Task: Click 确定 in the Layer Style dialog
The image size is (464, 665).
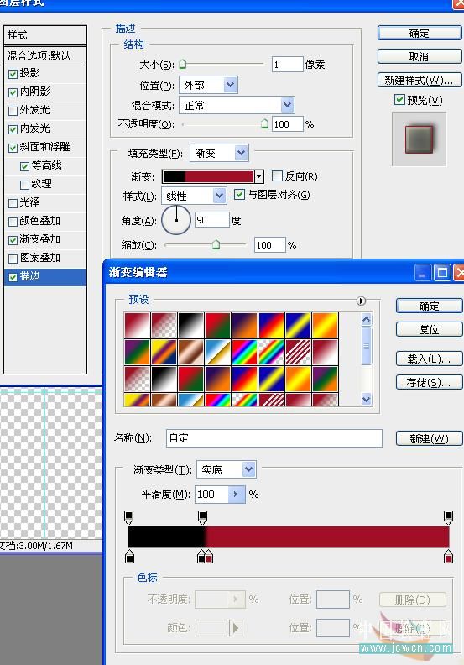Action: tap(419, 33)
